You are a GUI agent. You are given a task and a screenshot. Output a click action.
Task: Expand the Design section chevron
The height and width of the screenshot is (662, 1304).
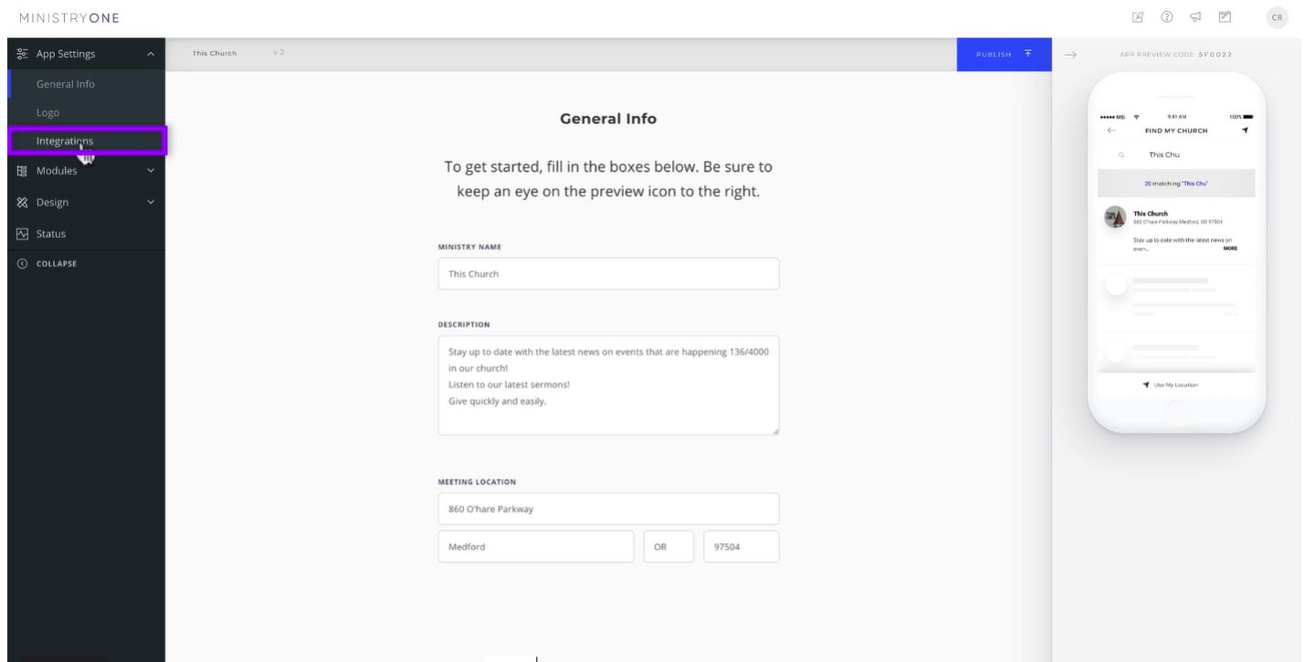[151, 202]
